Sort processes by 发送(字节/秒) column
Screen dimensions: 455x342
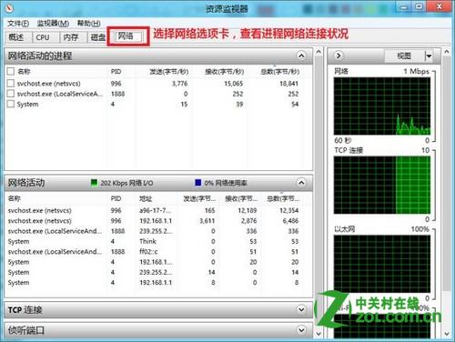169,72
